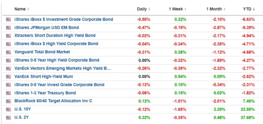263x124 pixels.
Task: Open iShares 0-5 Year Invest Grade Corporate Bond
Action: click(60, 85)
